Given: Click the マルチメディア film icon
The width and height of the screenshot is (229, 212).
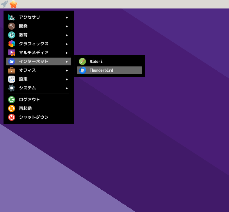Looking at the screenshot, I should tap(12, 53).
